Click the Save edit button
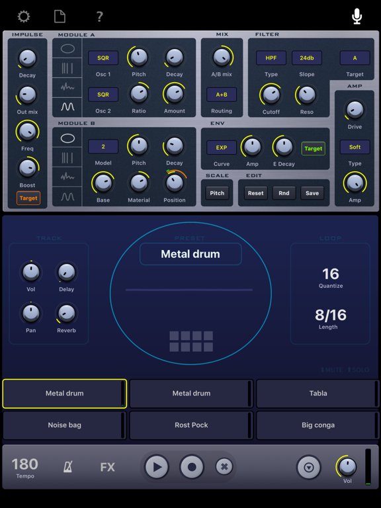381x508 pixels. point(312,193)
